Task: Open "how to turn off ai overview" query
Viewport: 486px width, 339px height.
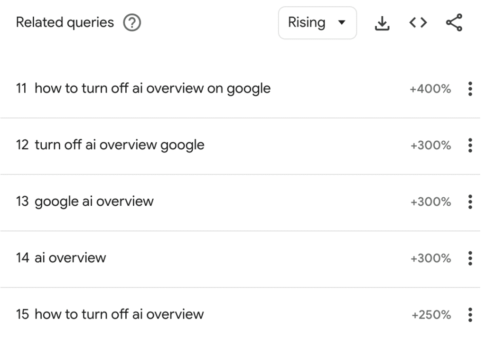Action: tap(119, 314)
